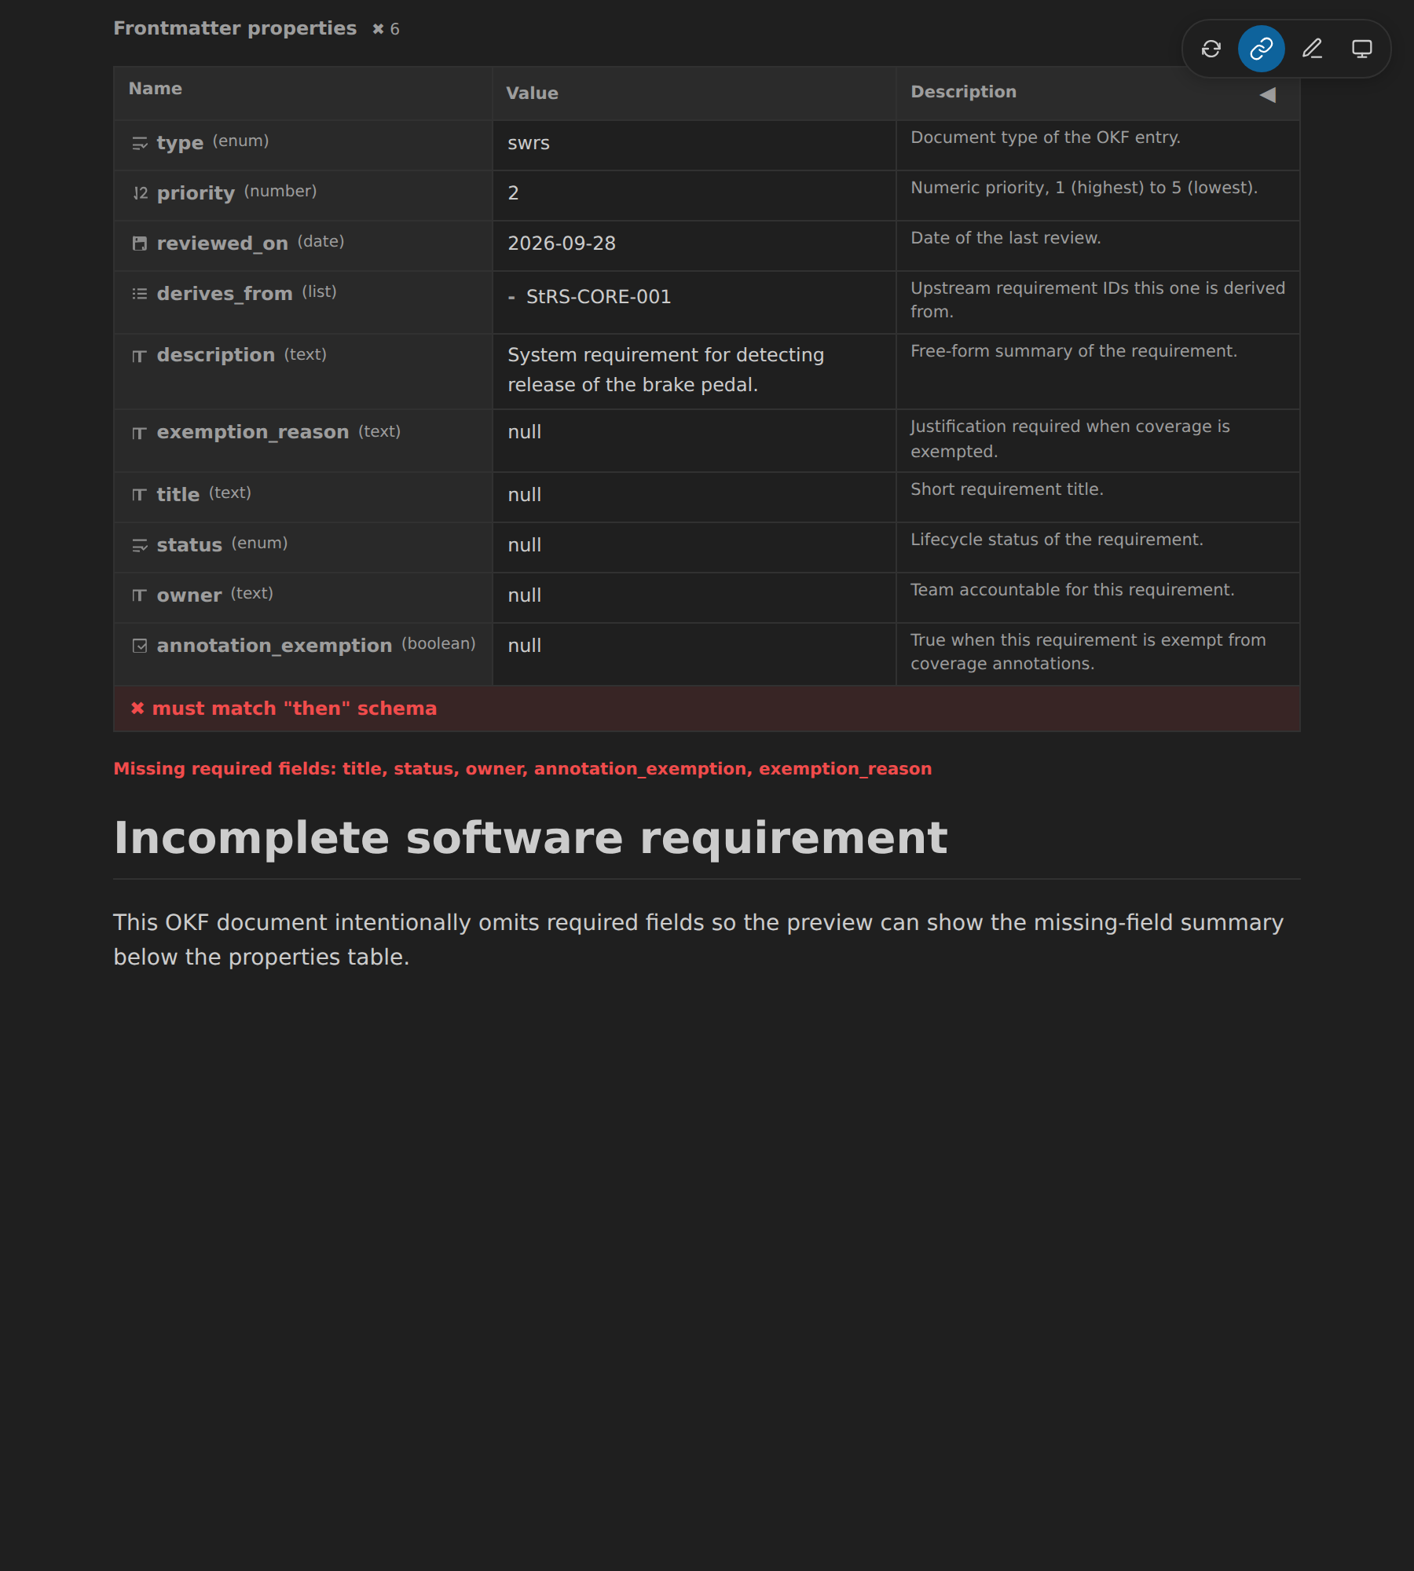Screen dimensions: 1414x1571
Task: Click the Name column header
Action: pyautogui.click(x=156, y=89)
